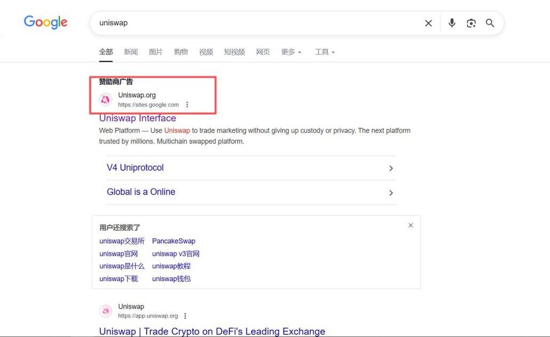Switch to the 新闻 news tab
The width and height of the screenshot is (550, 337).
point(131,52)
